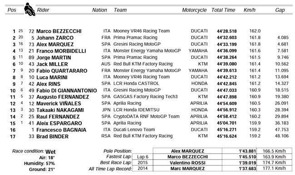Click the Pole Position cell Alex MARQUEZ
295x175 pixels.
tap(187, 151)
